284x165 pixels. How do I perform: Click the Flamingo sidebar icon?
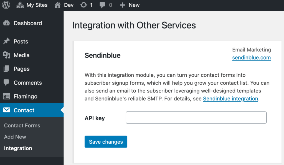coord(7,96)
